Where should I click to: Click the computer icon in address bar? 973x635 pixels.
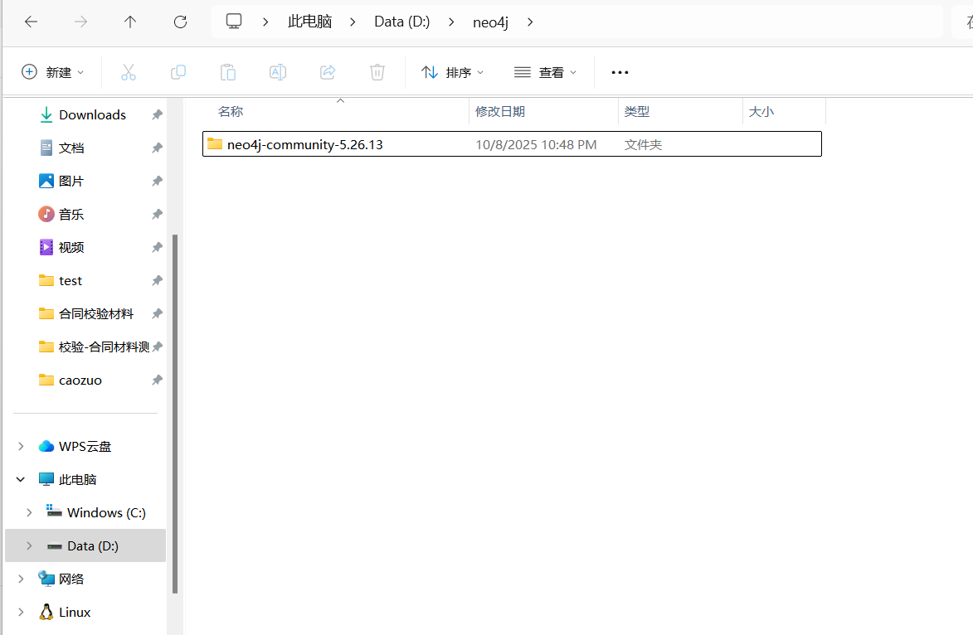[234, 21]
